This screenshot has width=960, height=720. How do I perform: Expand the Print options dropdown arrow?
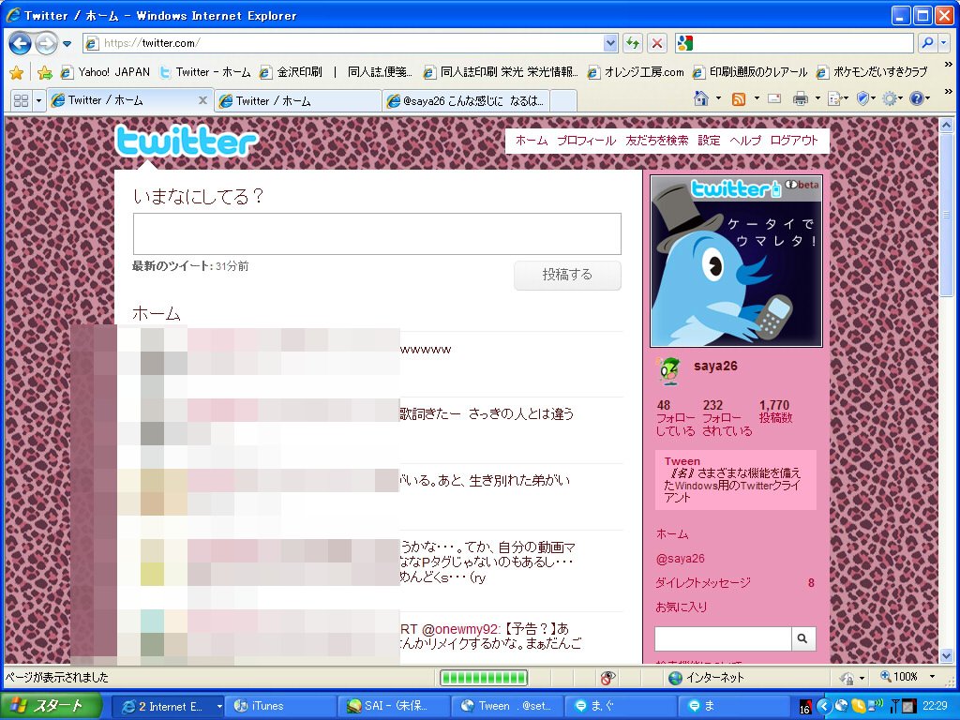point(817,98)
